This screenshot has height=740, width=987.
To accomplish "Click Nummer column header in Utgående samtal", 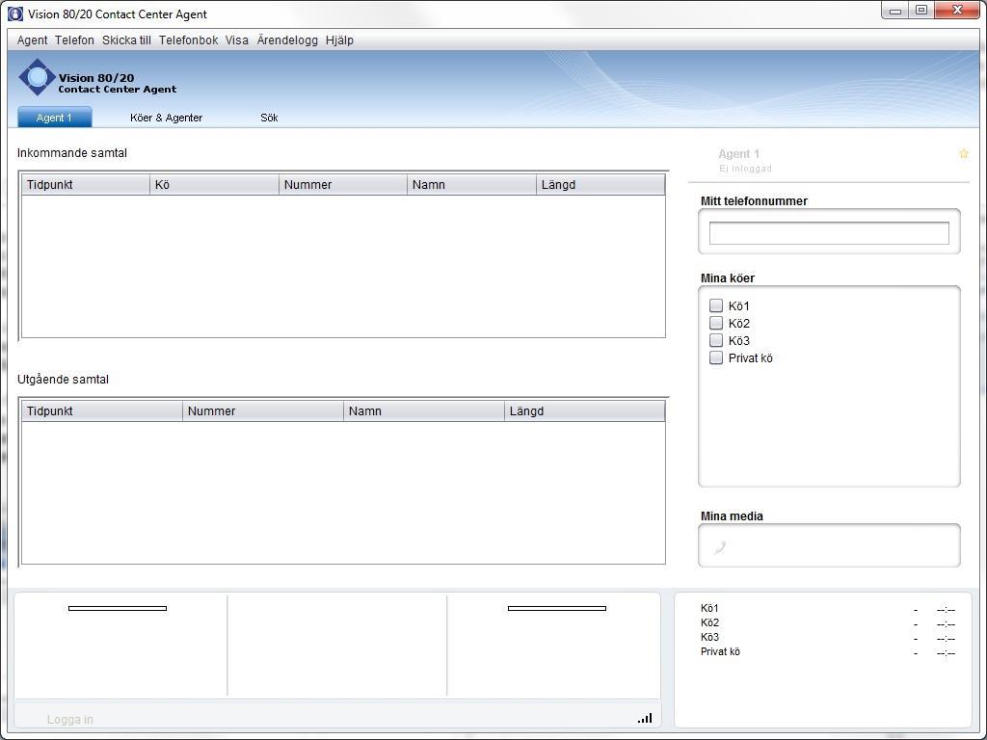I will click(263, 410).
